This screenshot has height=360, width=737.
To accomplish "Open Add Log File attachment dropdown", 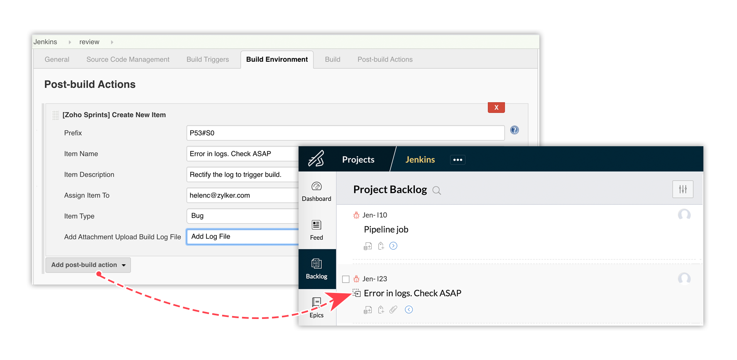I will point(242,237).
